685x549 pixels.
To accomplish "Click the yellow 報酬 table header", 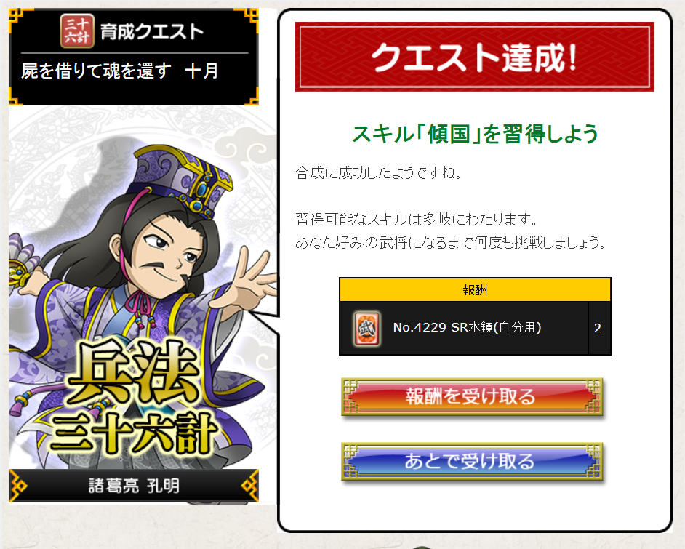I will 475,290.
